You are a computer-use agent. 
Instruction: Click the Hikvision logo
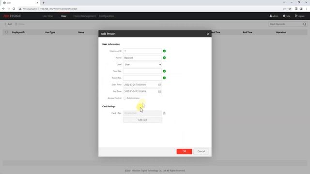click(x=12, y=16)
